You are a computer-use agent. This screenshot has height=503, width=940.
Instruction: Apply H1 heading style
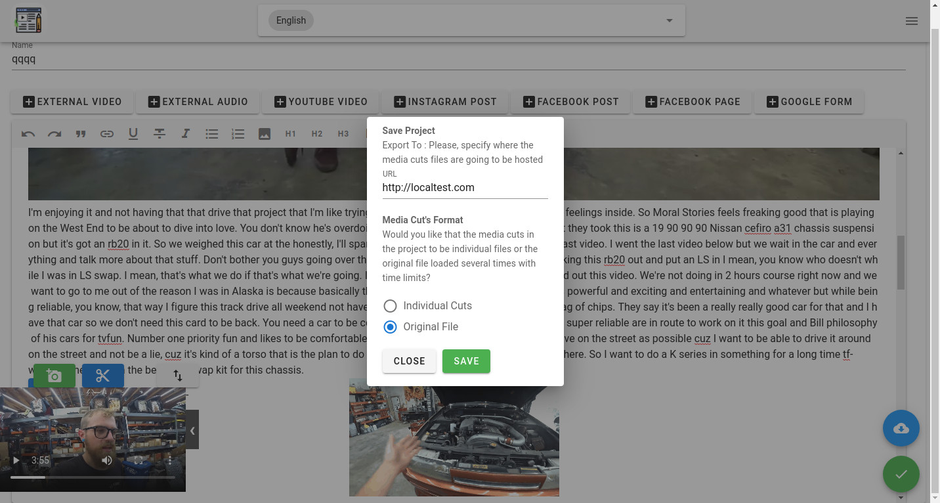click(291, 134)
